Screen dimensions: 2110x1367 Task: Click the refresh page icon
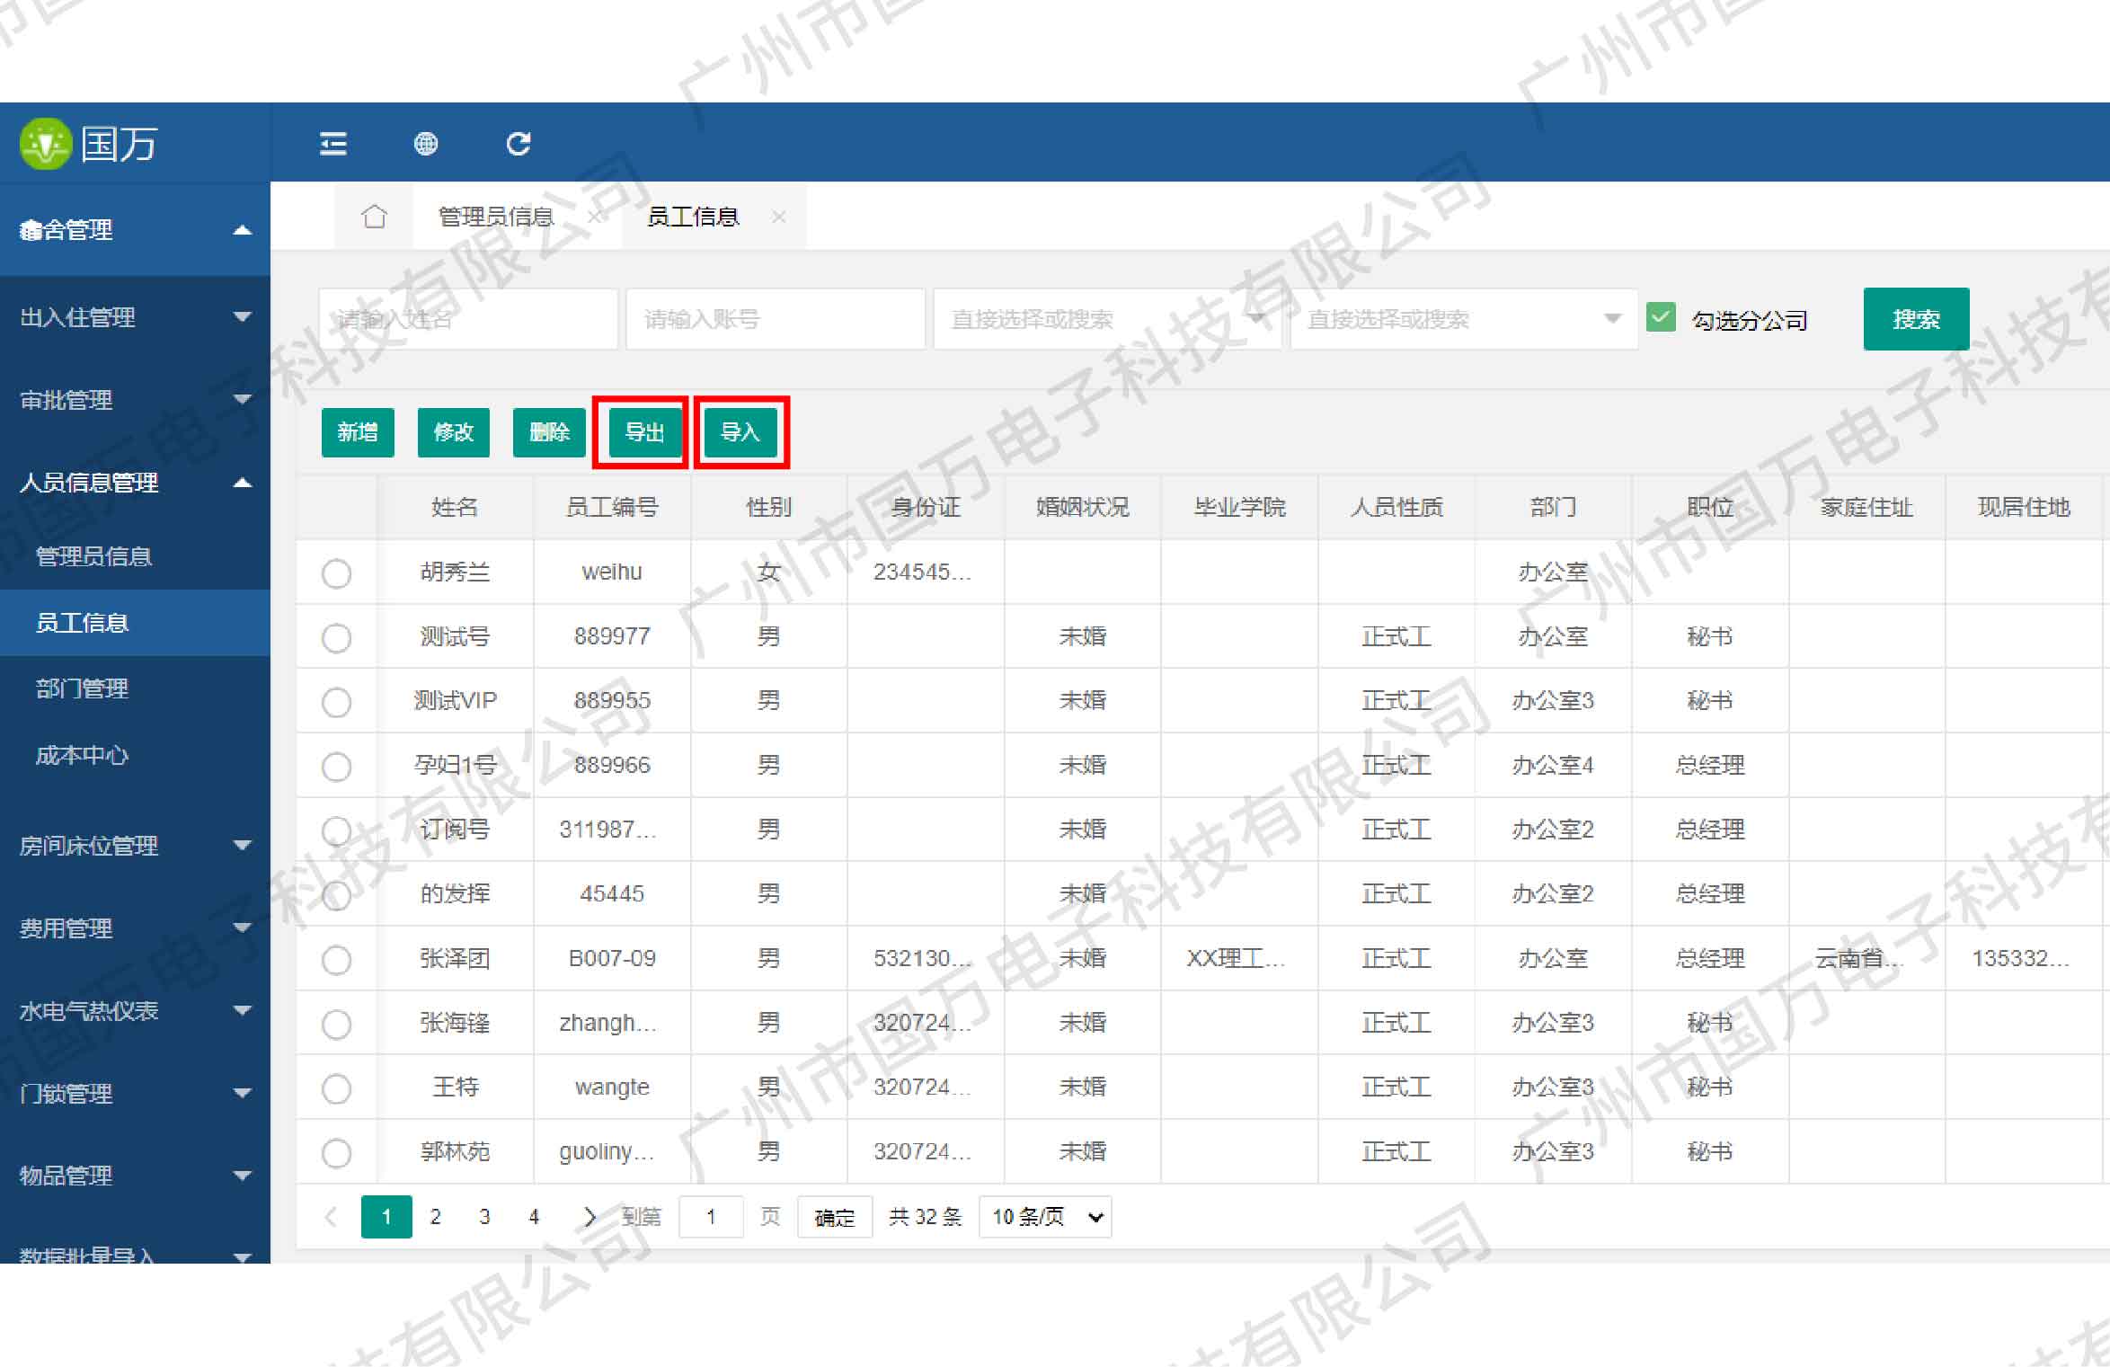tap(519, 144)
